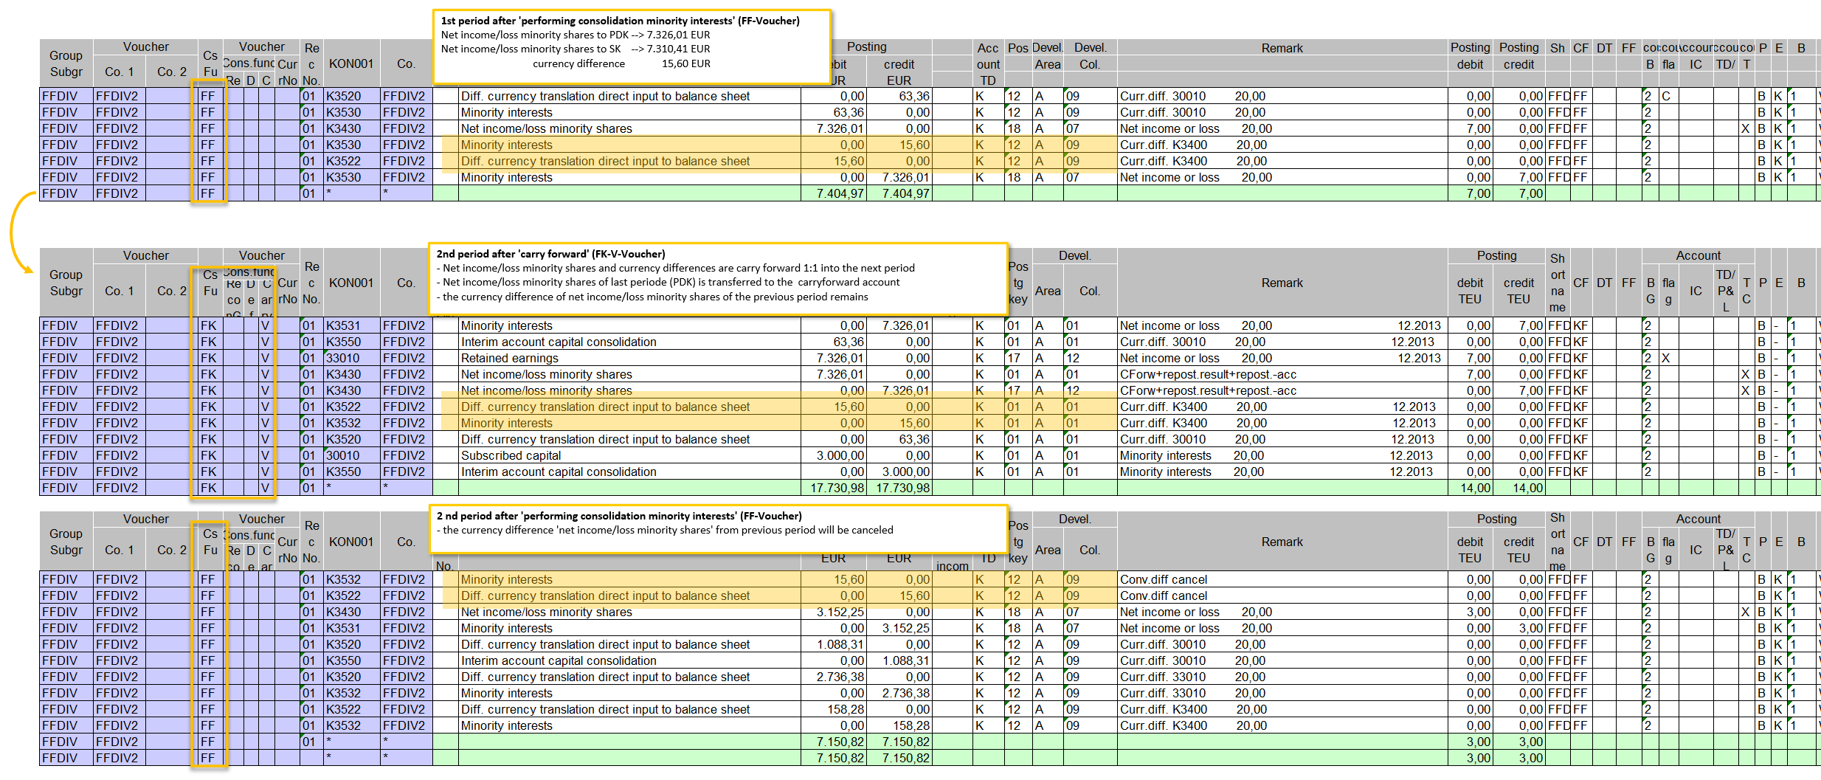Click account cell K3430 in the first table
This screenshot has height=780, width=1821.
(x=351, y=128)
